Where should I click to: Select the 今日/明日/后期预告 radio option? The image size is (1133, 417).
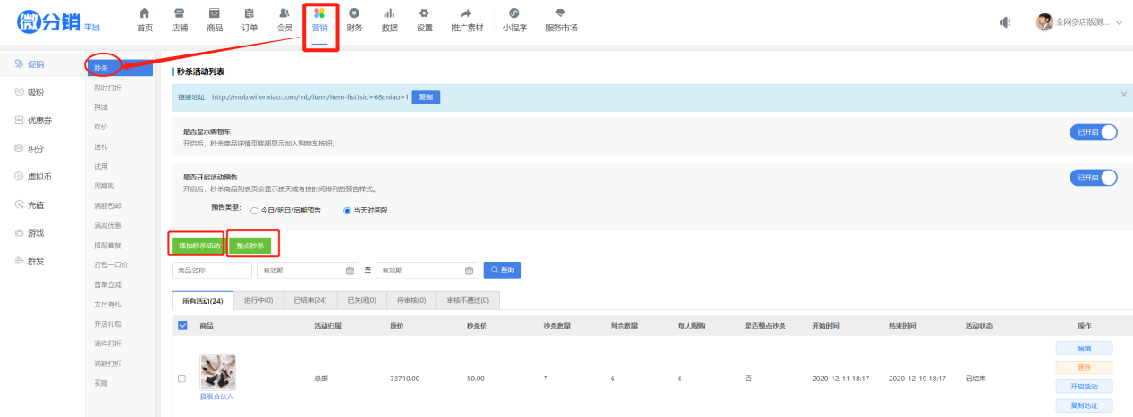pyautogui.click(x=255, y=211)
